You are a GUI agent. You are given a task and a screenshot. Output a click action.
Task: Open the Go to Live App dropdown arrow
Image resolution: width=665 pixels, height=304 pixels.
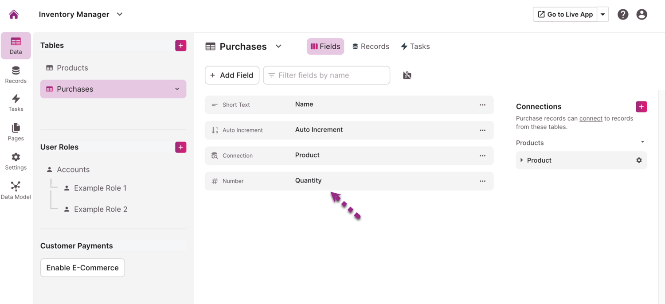click(x=602, y=14)
